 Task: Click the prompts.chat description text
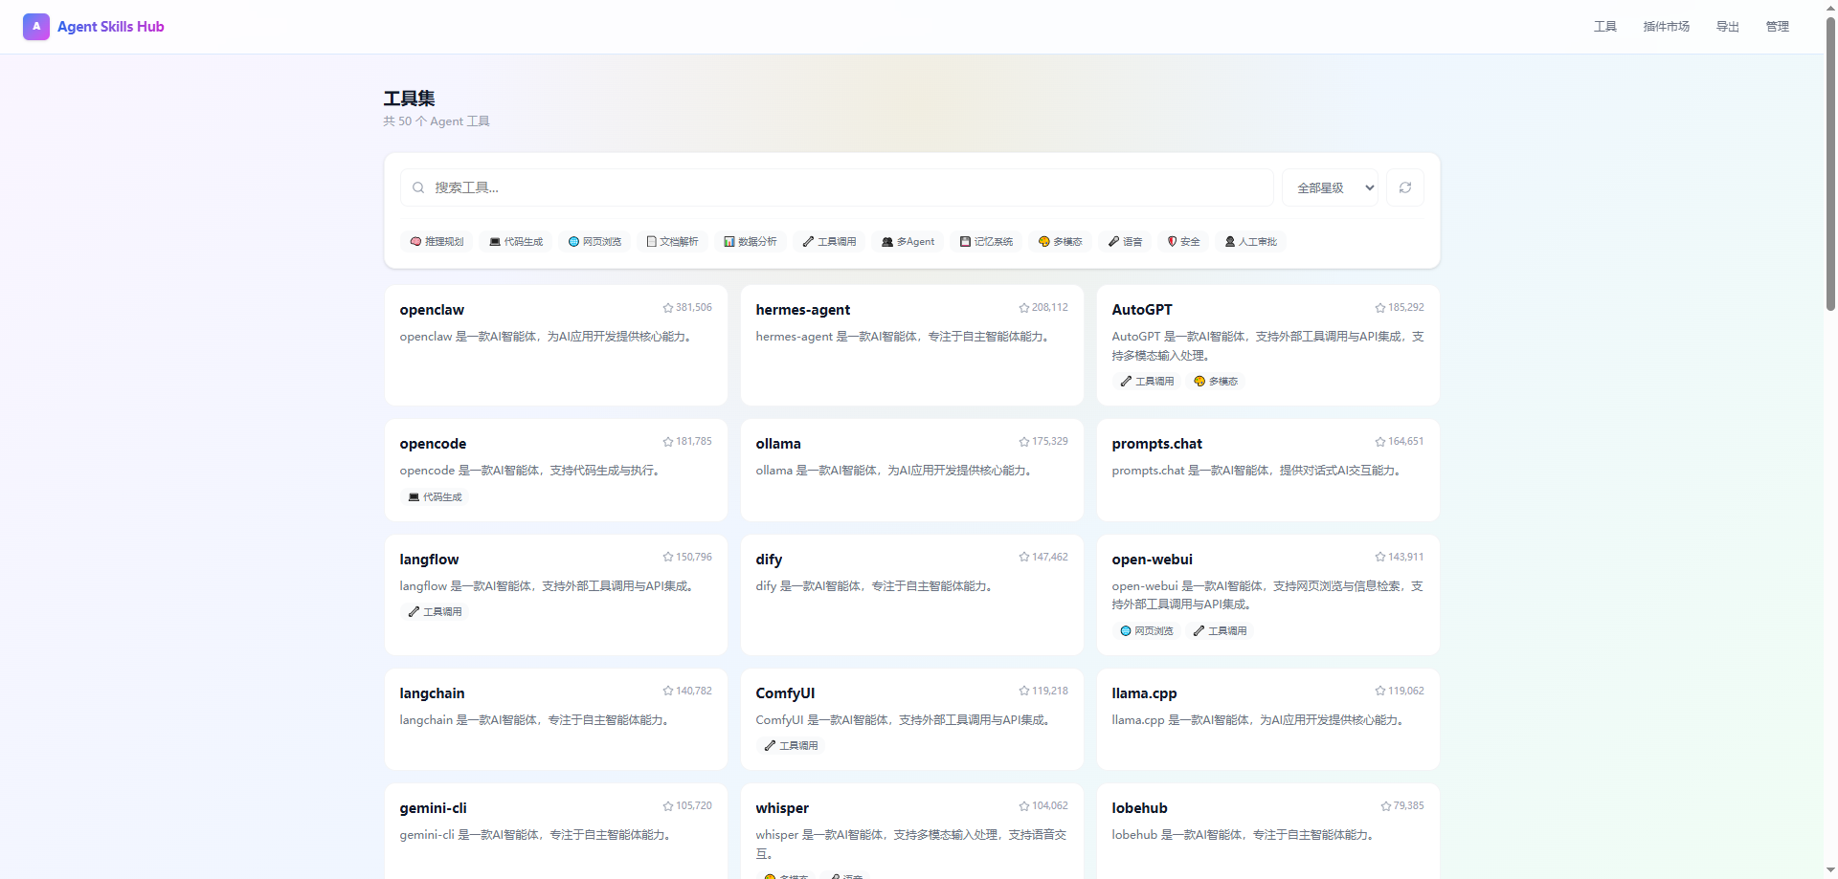[x=1259, y=471]
